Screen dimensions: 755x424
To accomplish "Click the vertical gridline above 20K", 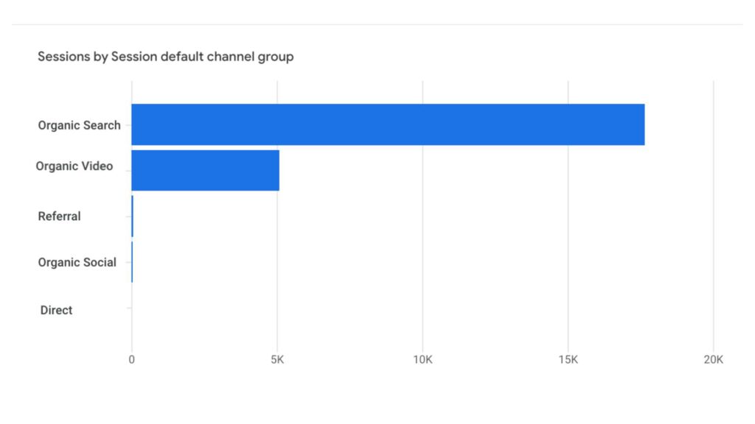I will (x=713, y=221).
